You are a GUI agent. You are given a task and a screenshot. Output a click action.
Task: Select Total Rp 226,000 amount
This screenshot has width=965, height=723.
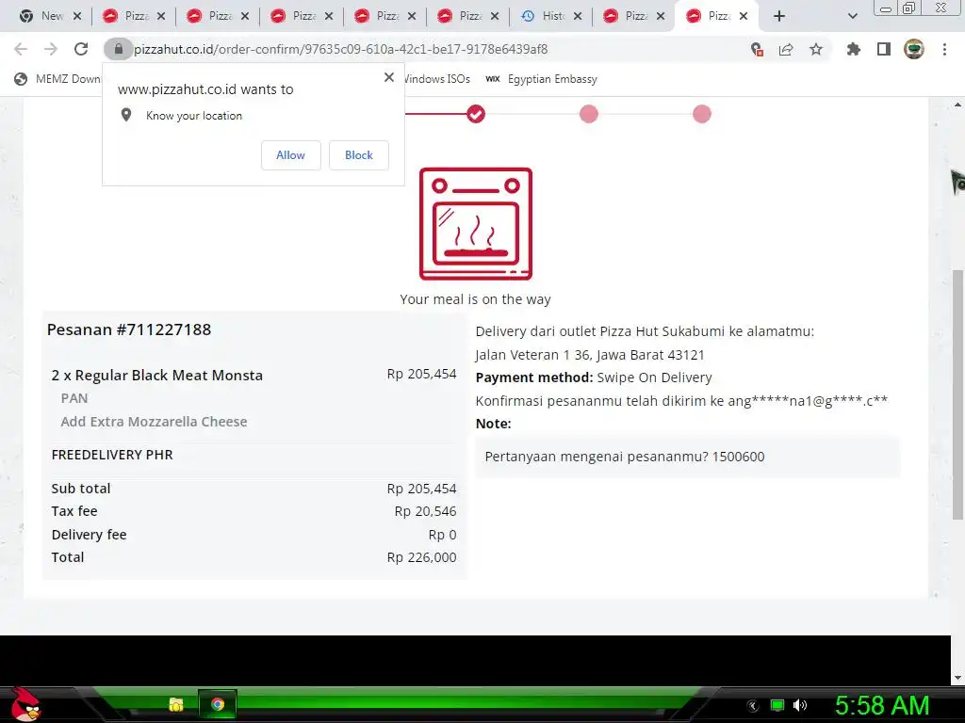point(421,557)
